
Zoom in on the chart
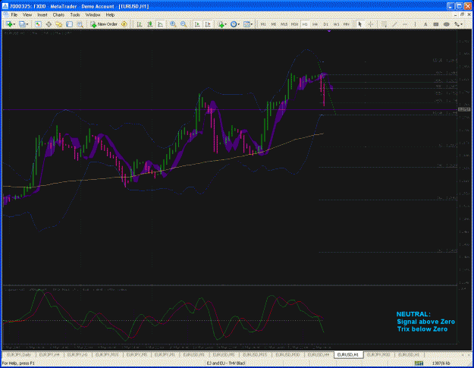(173, 24)
